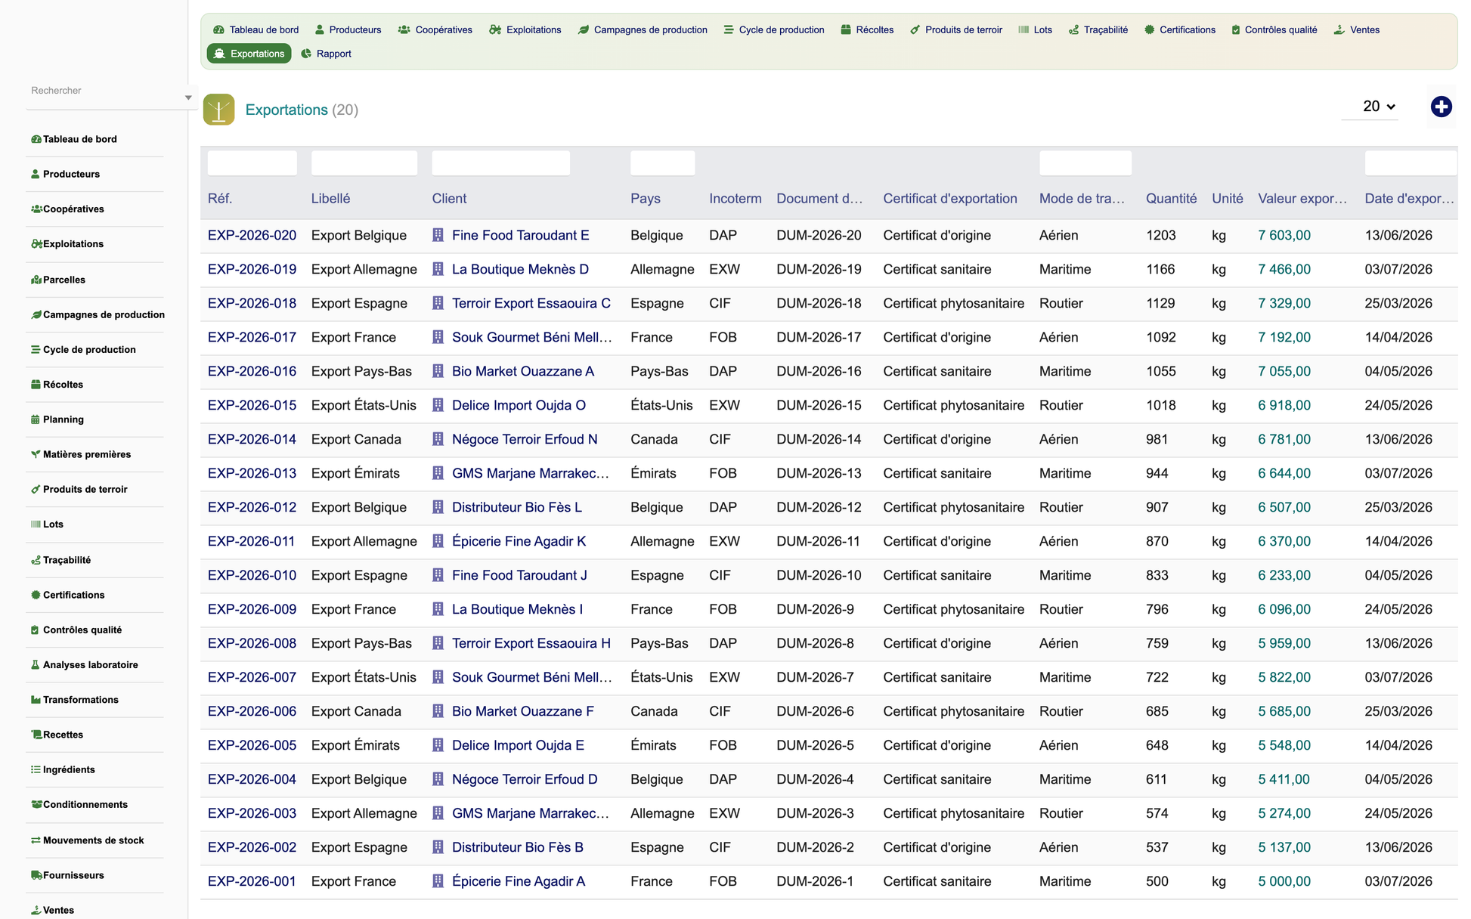Open Campagnes de production top tab

(x=643, y=29)
